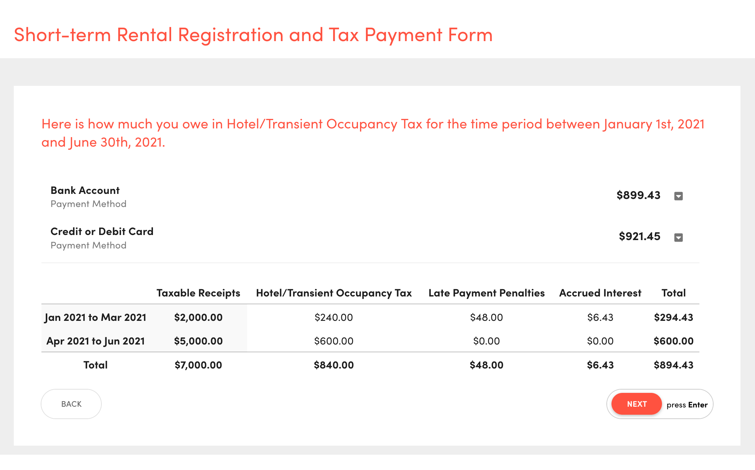Click the $2,000.00 taxable receipts cell
The width and height of the screenshot is (755, 470).
(198, 317)
